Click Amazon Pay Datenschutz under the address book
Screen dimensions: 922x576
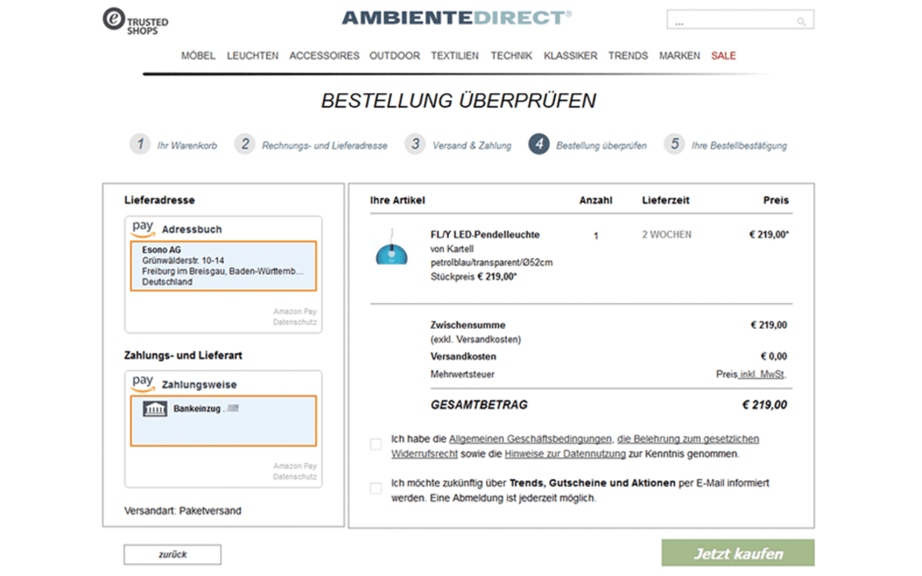click(294, 322)
